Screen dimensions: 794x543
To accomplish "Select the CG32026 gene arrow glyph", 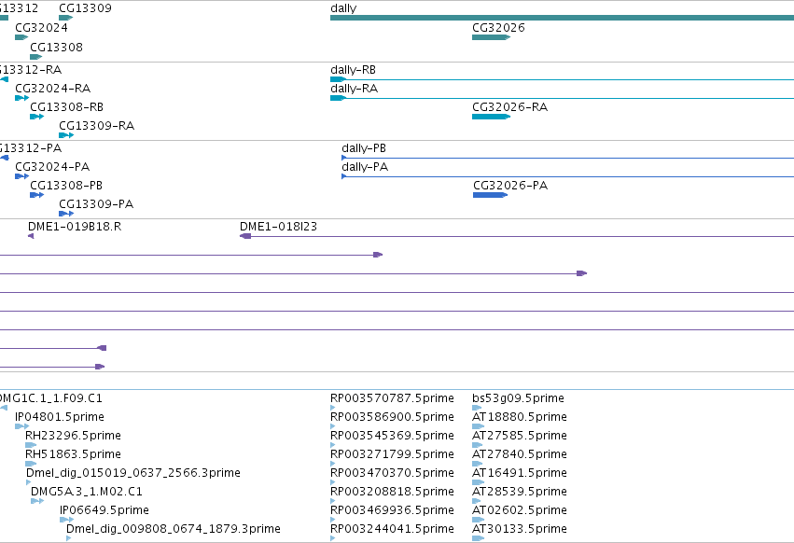I will point(491,37).
